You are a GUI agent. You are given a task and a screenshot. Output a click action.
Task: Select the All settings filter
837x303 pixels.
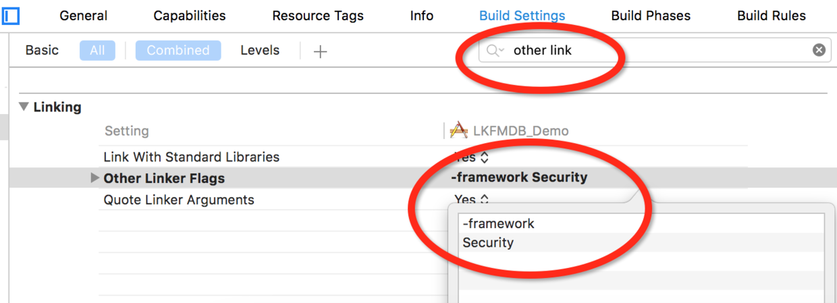[97, 51]
